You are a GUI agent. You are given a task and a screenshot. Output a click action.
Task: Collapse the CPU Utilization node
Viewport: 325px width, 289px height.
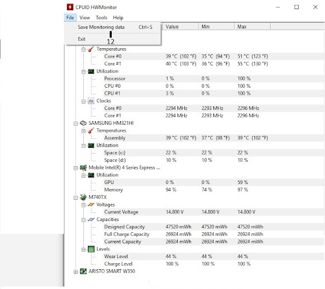tap(83, 71)
